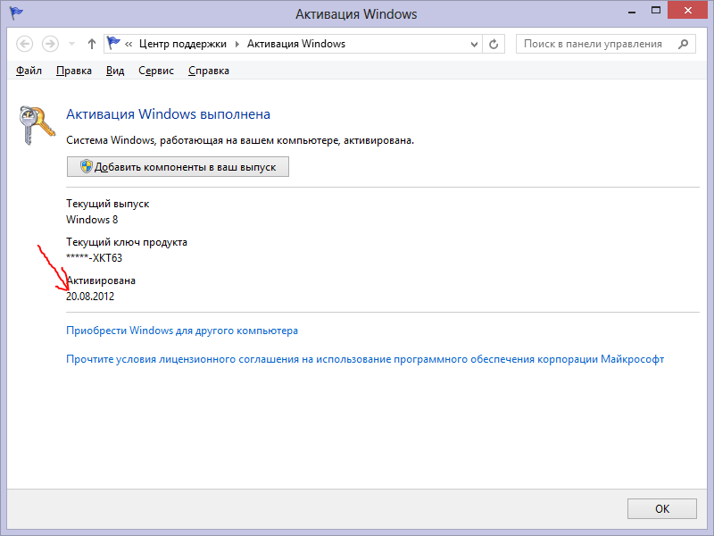Open Приобрести Windows для другого компьютера link
The width and height of the screenshot is (714, 536).
pyautogui.click(x=182, y=331)
